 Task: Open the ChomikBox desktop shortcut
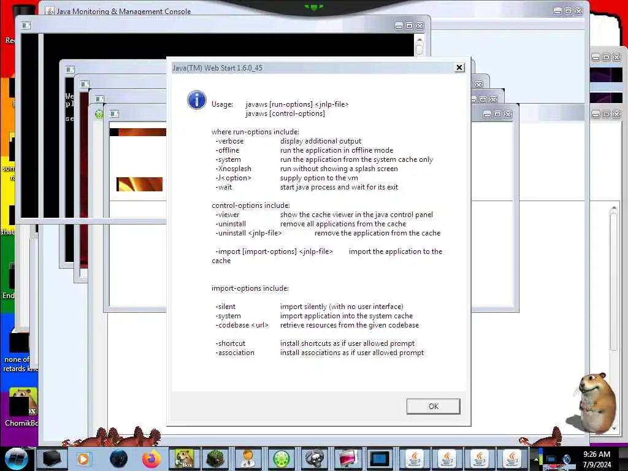point(22,406)
